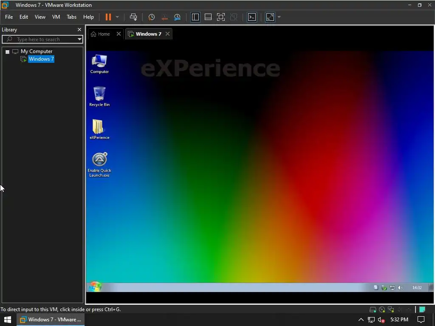Open the Tabs menu
Screen dimensions: 435x326
click(71, 17)
